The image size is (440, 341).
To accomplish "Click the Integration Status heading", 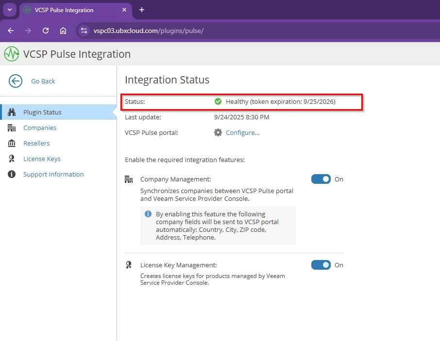I will [167, 80].
